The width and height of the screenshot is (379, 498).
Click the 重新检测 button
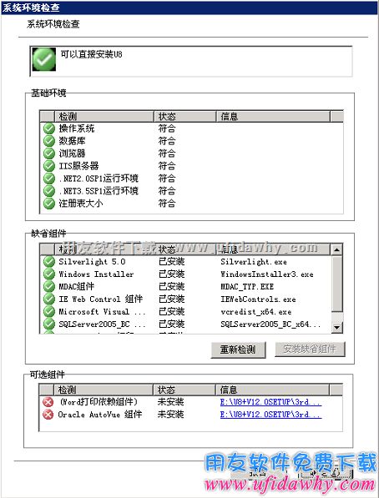(238, 350)
